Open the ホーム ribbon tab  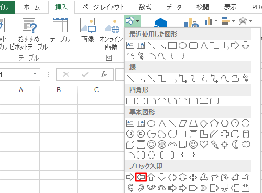(31, 7)
